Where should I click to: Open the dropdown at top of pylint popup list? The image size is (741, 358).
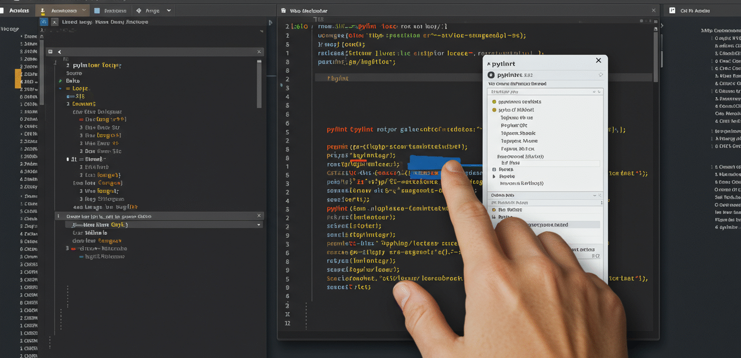click(x=596, y=92)
